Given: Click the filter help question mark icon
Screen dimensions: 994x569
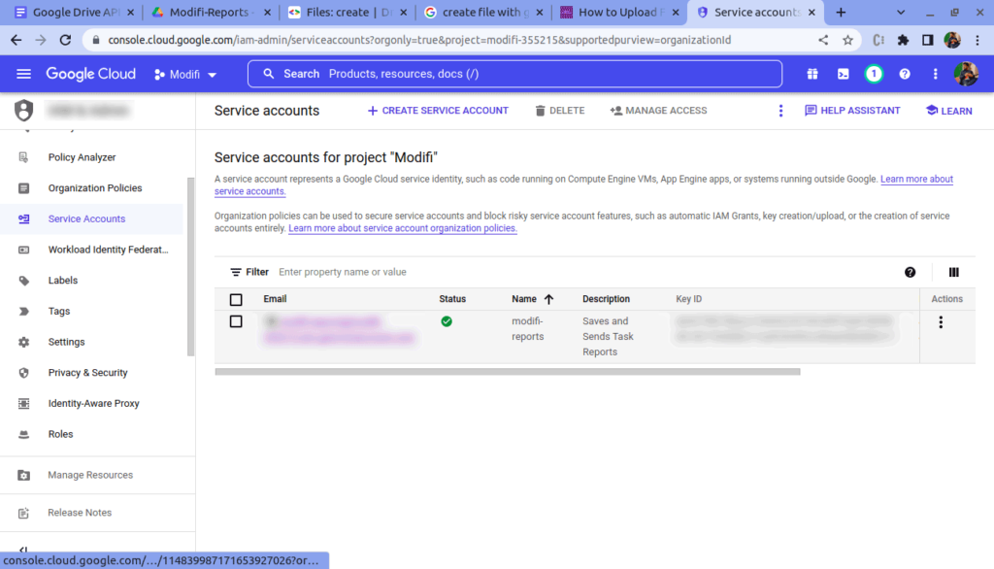Looking at the screenshot, I should pos(910,273).
